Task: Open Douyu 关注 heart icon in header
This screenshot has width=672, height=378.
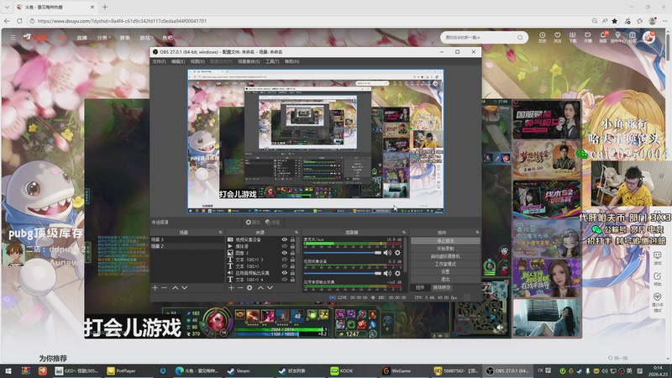Action: (557, 37)
